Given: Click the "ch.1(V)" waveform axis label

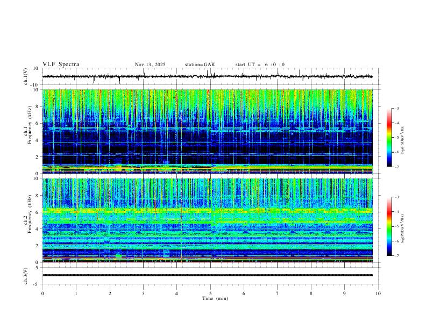Looking at the screenshot, I should pyautogui.click(x=26, y=76).
